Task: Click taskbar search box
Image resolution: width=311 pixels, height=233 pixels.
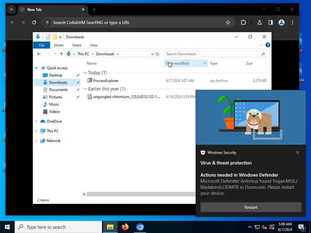Action: coord(58,227)
